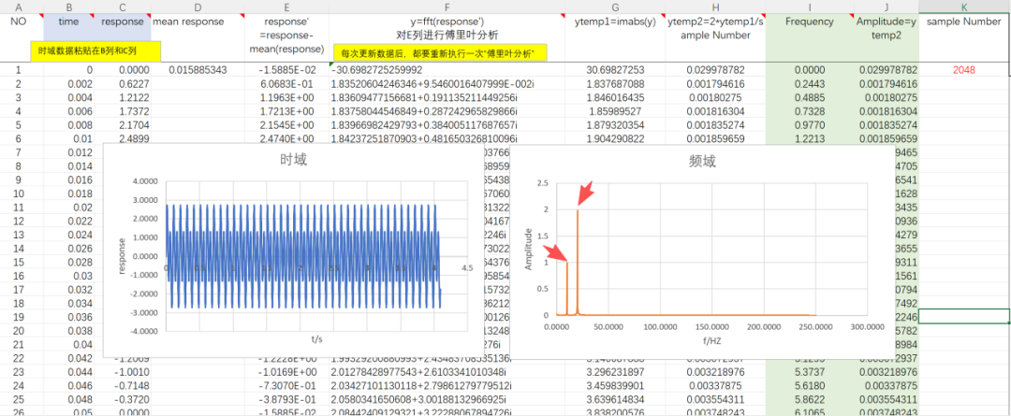Viewport: 1011px width, 416px height.
Task: Click the '时域' chart title
Action: 293,160
